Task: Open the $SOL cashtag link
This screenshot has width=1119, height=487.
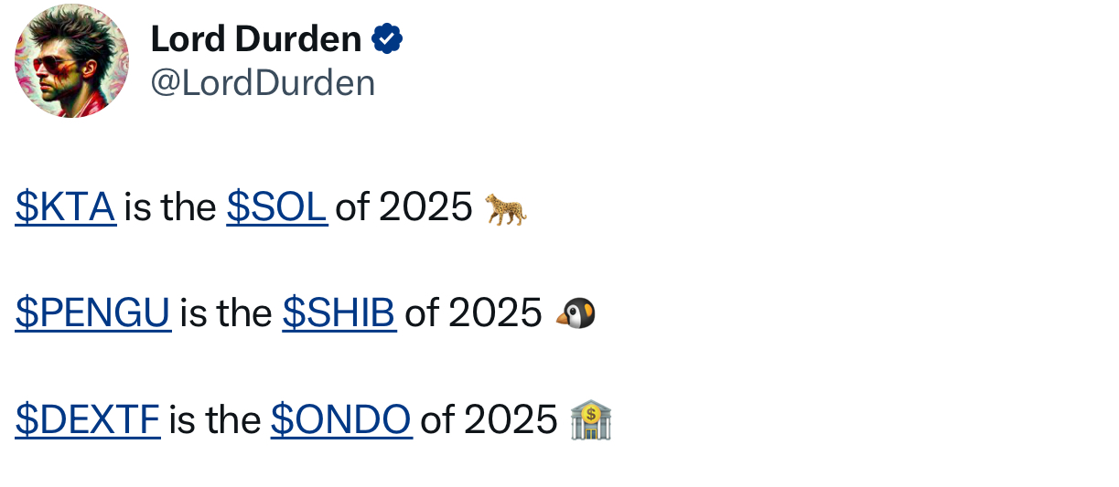Action: (276, 208)
